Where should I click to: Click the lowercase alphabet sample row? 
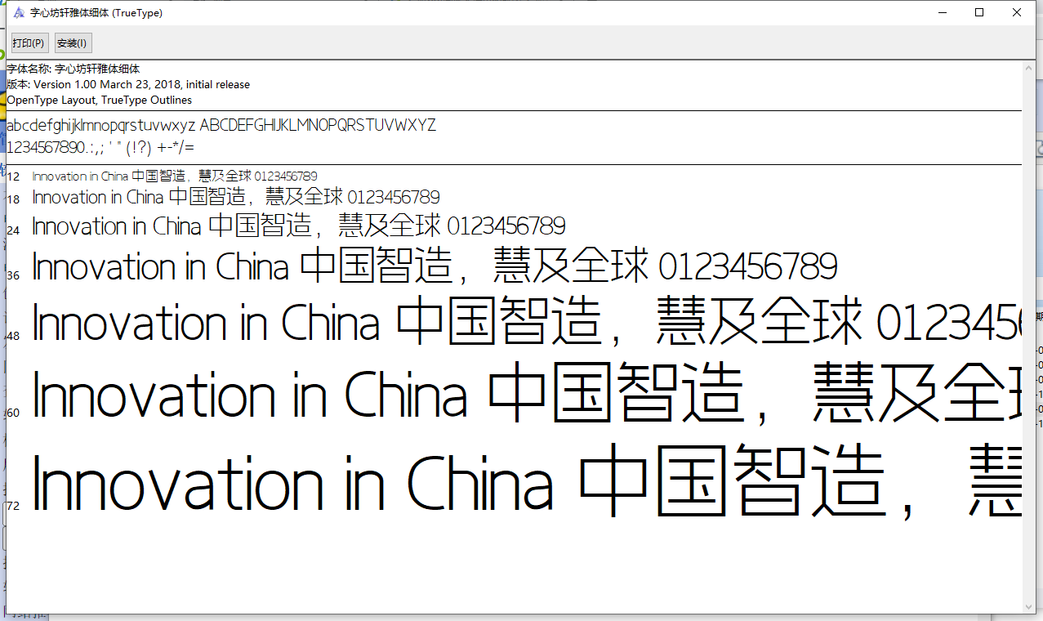[x=221, y=125]
